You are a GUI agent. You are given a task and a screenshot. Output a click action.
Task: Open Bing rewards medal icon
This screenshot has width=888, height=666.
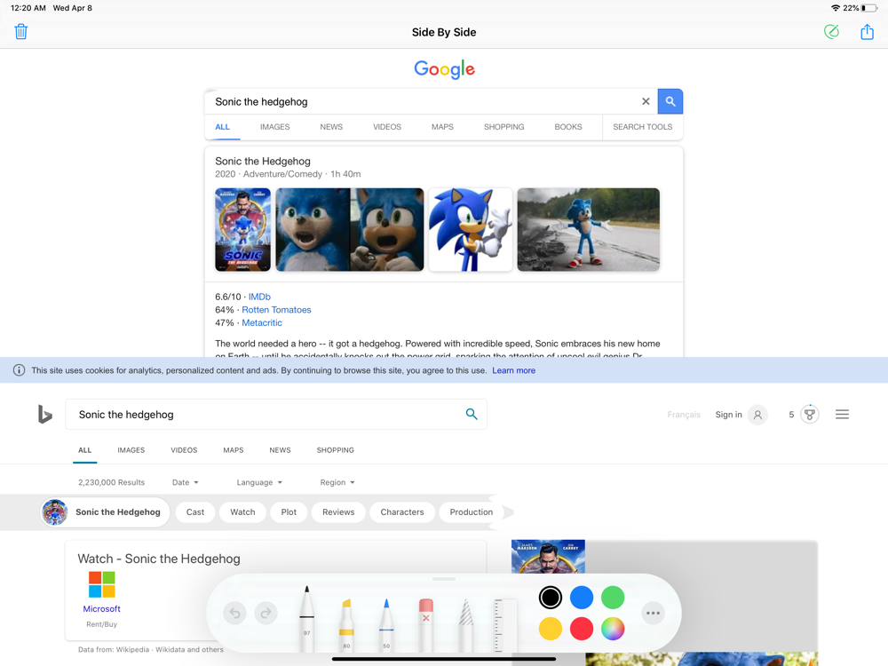(810, 414)
